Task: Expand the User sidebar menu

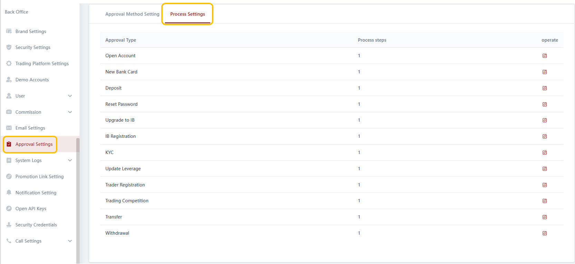Action: click(x=70, y=96)
